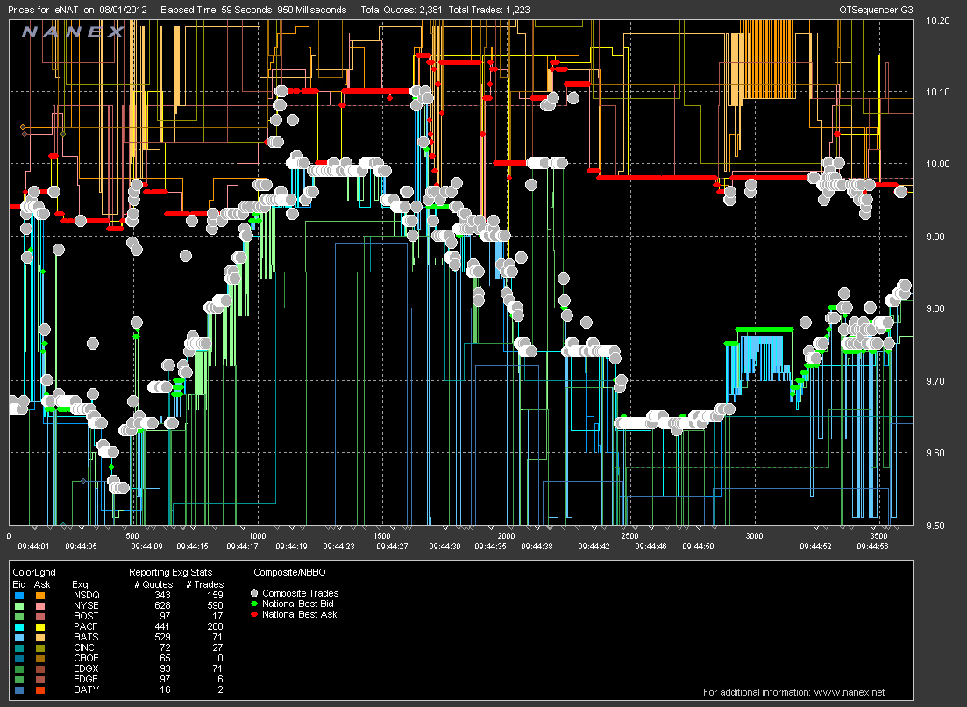Click the CINC bid color swatch
The width and height of the screenshot is (967, 707).
[x=19, y=647]
